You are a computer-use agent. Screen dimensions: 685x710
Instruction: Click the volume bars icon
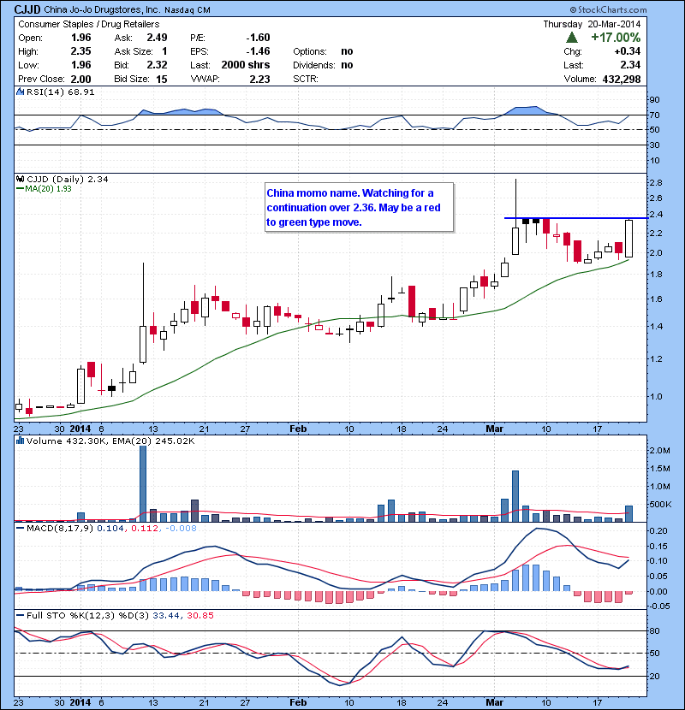click(x=20, y=441)
